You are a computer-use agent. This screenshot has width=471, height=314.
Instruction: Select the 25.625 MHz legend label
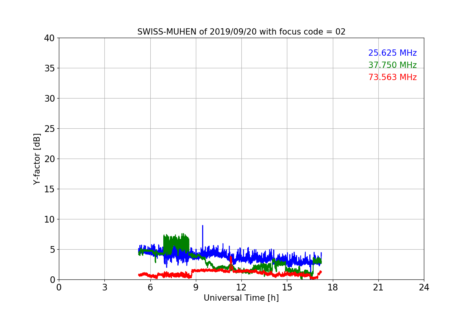tap(392, 53)
